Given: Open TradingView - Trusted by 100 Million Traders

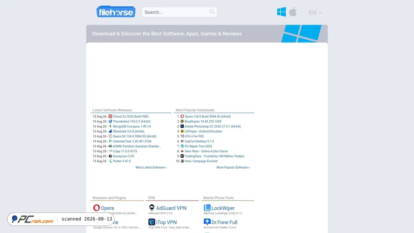Looking at the screenshot, I should tap(215, 156).
